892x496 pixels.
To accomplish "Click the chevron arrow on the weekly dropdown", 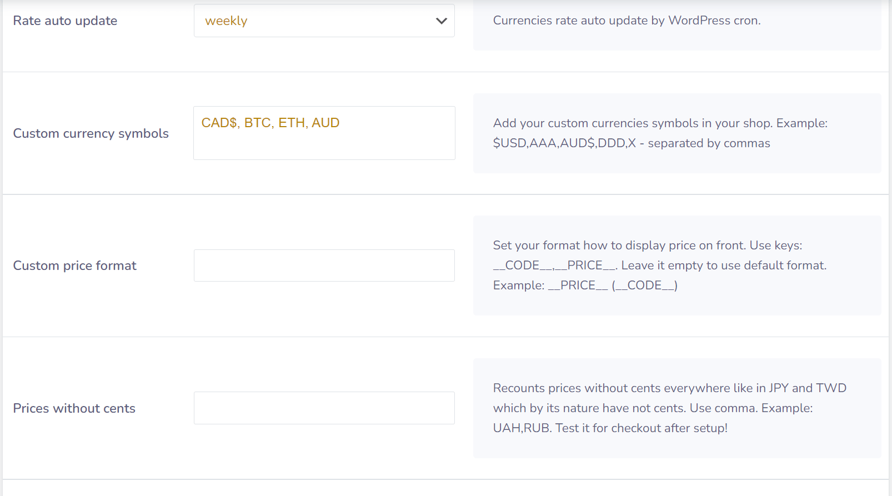I will [x=441, y=21].
